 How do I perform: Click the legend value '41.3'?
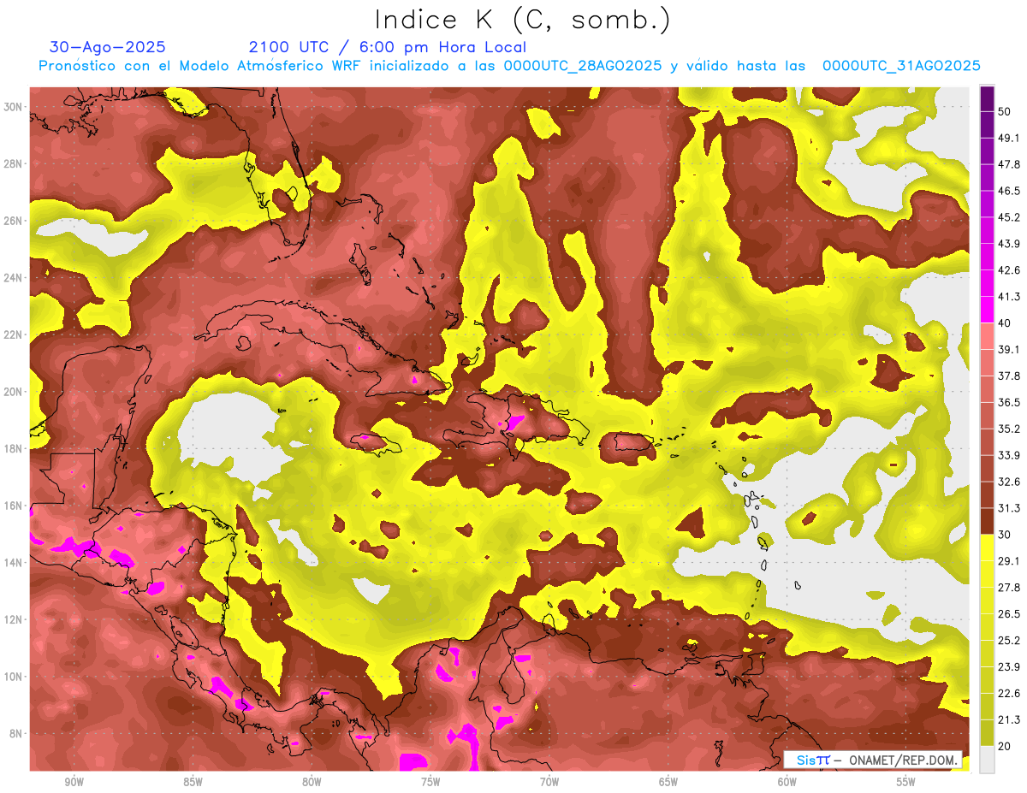(x=1009, y=297)
